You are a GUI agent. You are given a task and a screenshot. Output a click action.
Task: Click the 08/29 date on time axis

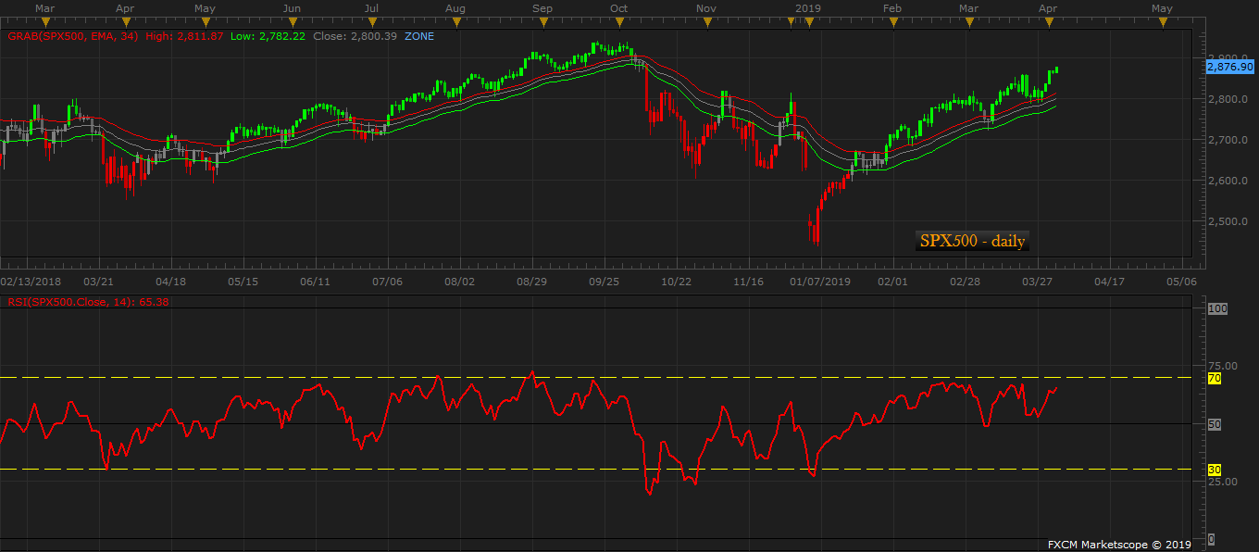(x=530, y=281)
